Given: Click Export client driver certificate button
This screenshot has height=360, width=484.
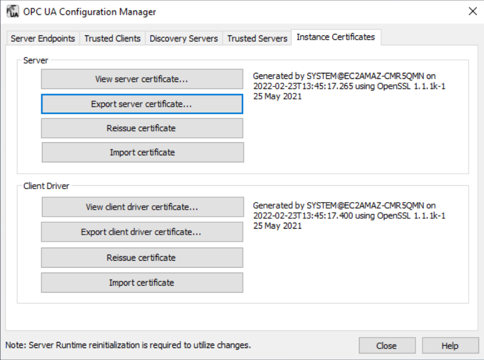Looking at the screenshot, I should click(x=142, y=232).
